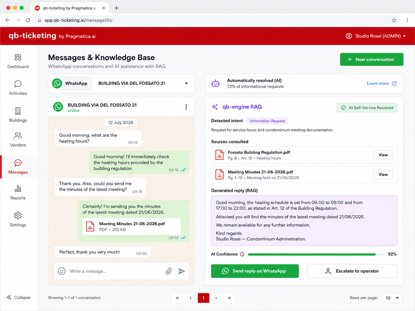Click the '72% of informational requests' text

click(x=255, y=86)
